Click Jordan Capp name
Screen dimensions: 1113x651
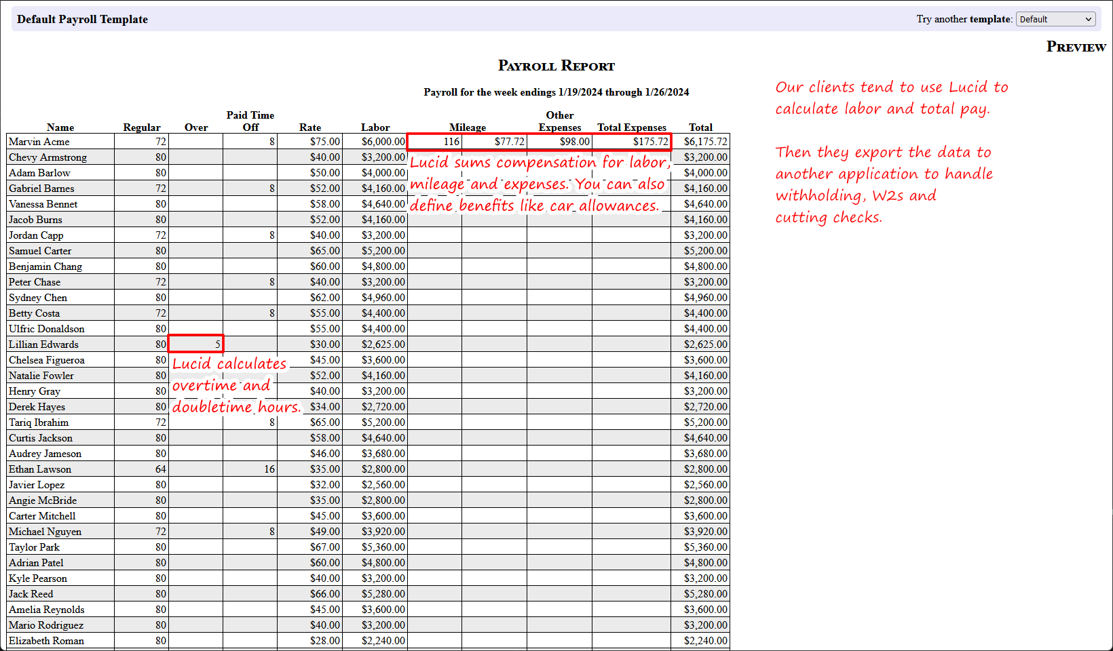(60, 235)
